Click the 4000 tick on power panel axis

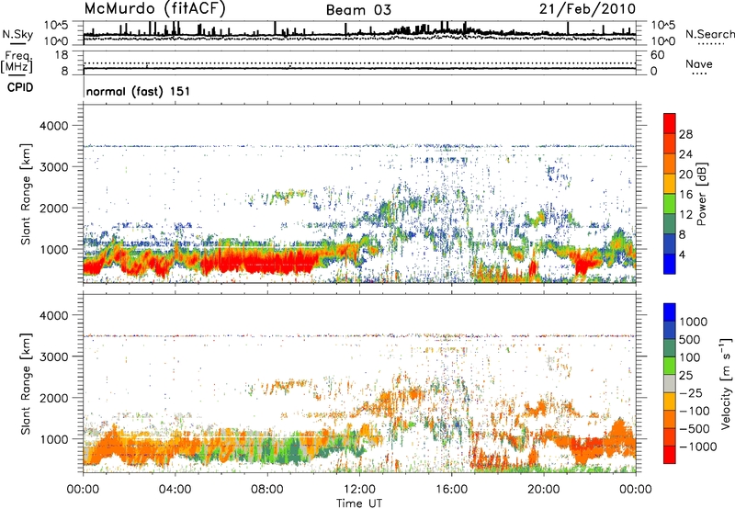pos(54,126)
